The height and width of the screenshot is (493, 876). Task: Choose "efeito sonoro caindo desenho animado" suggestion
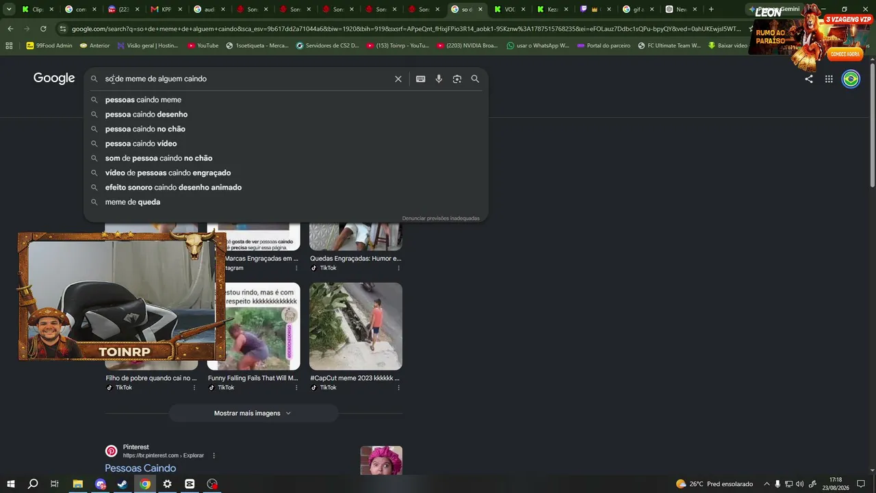(286, 188)
